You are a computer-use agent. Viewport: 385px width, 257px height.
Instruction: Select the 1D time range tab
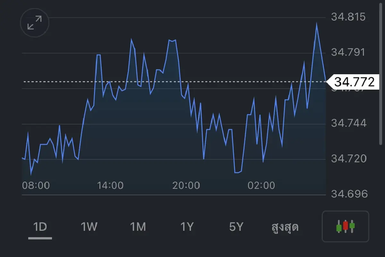(40, 227)
